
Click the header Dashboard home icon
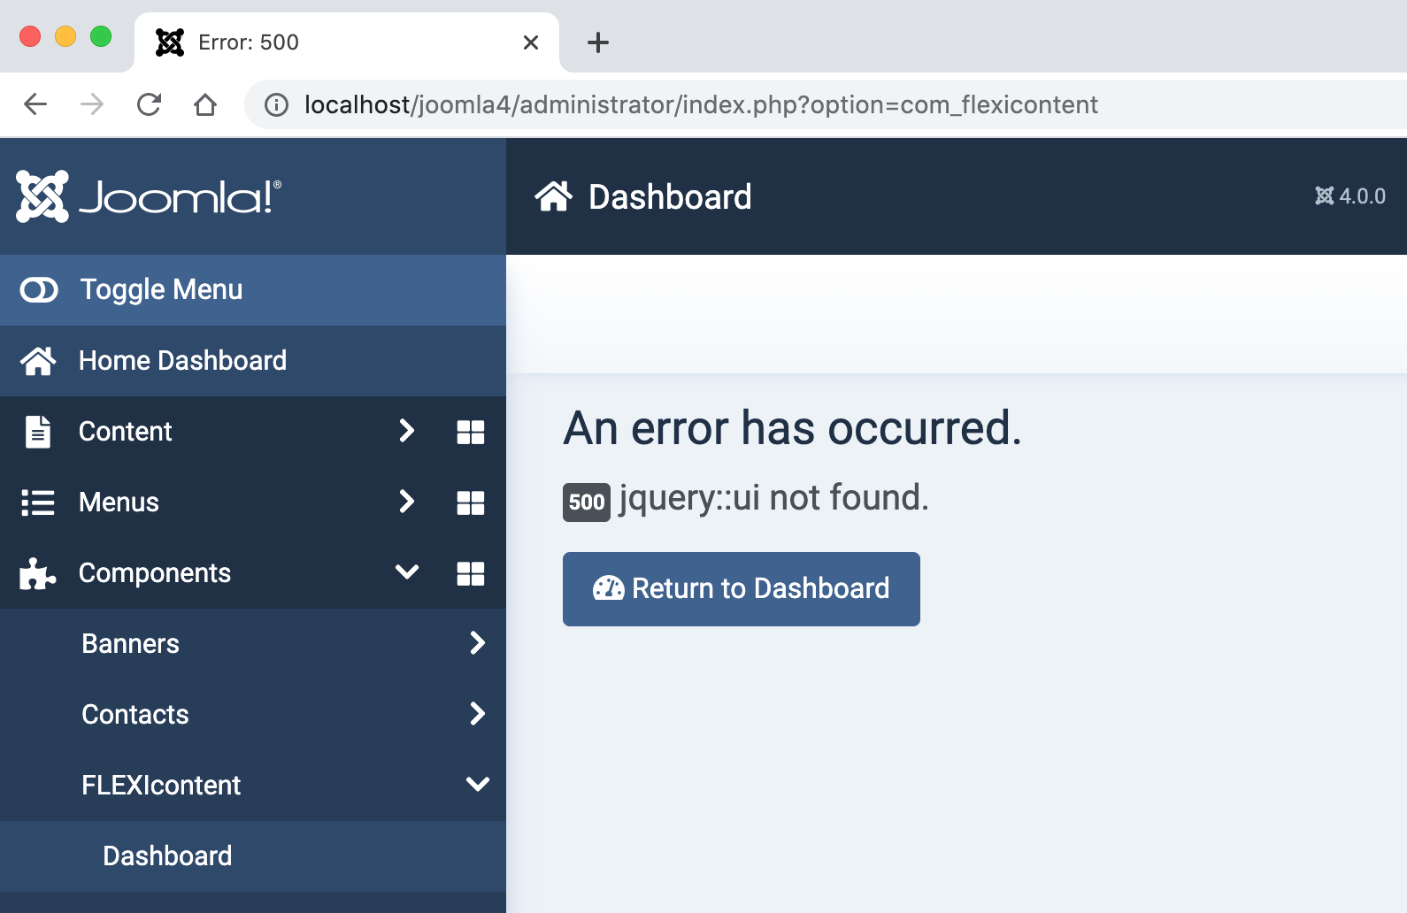[554, 196]
